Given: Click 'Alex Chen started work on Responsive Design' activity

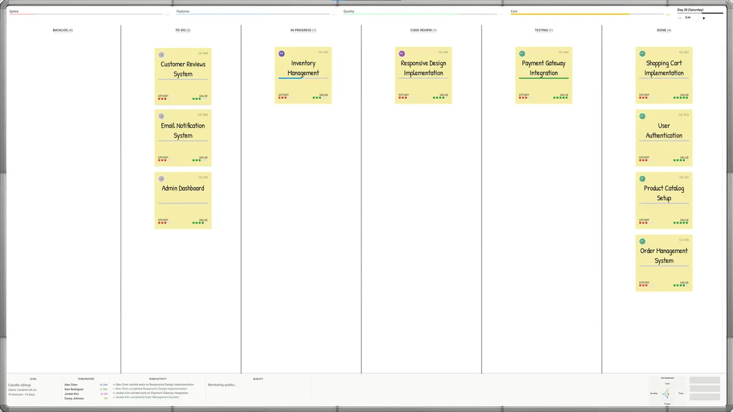Looking at the screenshot, I should 153,385.
